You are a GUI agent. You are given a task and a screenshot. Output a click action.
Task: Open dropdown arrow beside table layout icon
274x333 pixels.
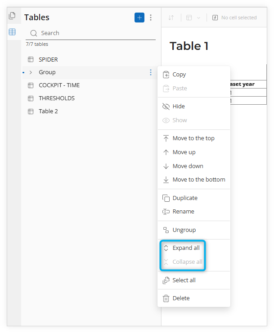coord(198,18)
